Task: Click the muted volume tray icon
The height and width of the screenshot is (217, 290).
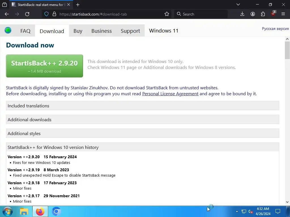Action: tap(250, 211)
